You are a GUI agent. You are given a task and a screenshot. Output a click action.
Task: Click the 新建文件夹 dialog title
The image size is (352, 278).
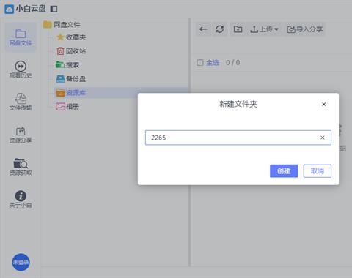238,104
